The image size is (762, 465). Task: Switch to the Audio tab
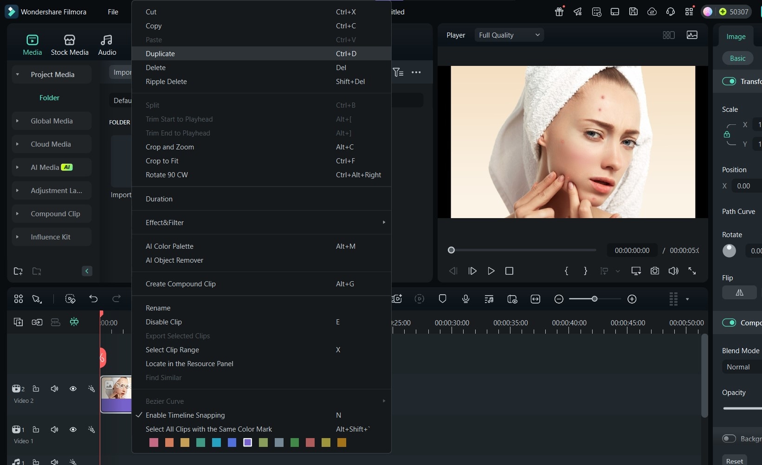click(107, 45)
